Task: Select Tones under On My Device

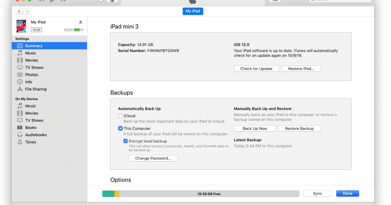Action: coord(31,142)
